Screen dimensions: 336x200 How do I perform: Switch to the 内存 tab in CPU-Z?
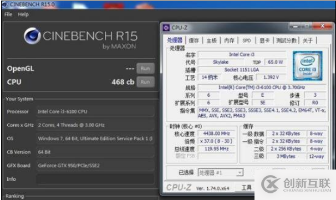pos(229,40)
